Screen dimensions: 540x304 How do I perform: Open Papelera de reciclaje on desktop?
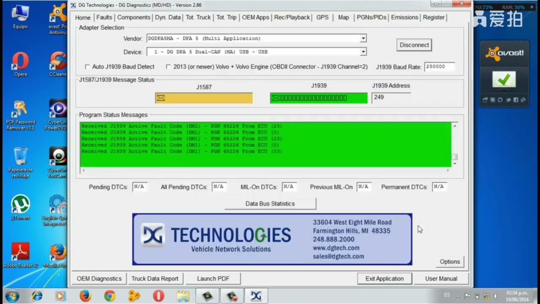coord(20,163)
